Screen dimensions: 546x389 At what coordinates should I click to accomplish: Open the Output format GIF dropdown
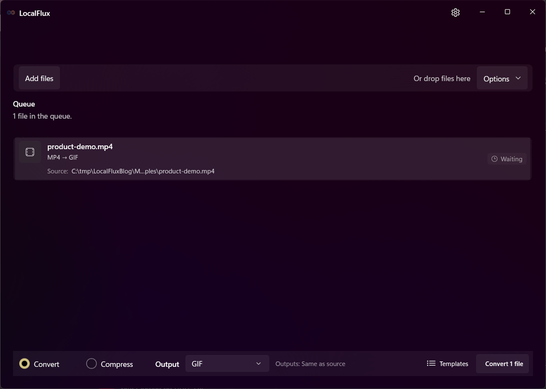point(227,363)
